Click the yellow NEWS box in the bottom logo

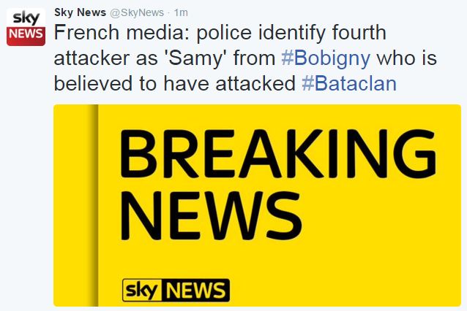(195, 290)
